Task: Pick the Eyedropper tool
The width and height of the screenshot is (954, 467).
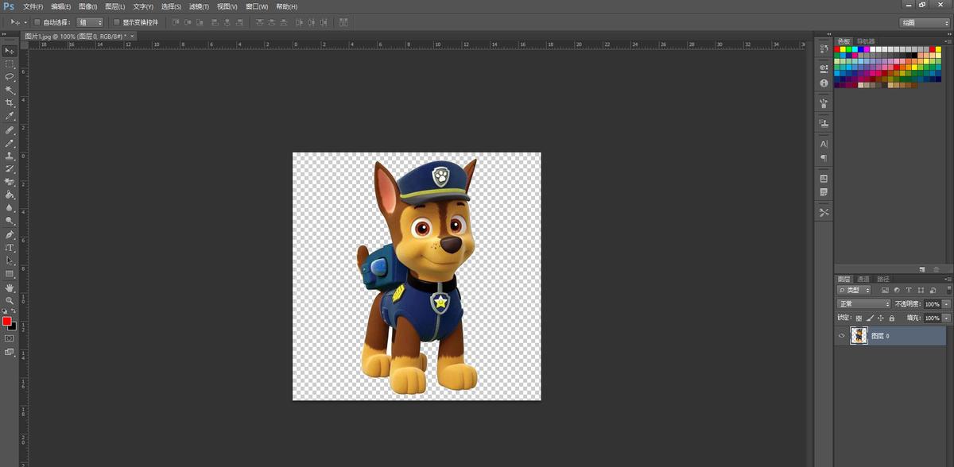Action: pos(10,116)
